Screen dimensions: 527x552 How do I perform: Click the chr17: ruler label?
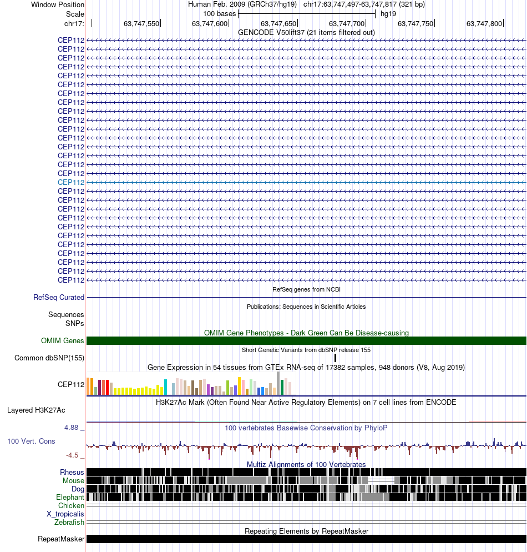click(74, 23)
